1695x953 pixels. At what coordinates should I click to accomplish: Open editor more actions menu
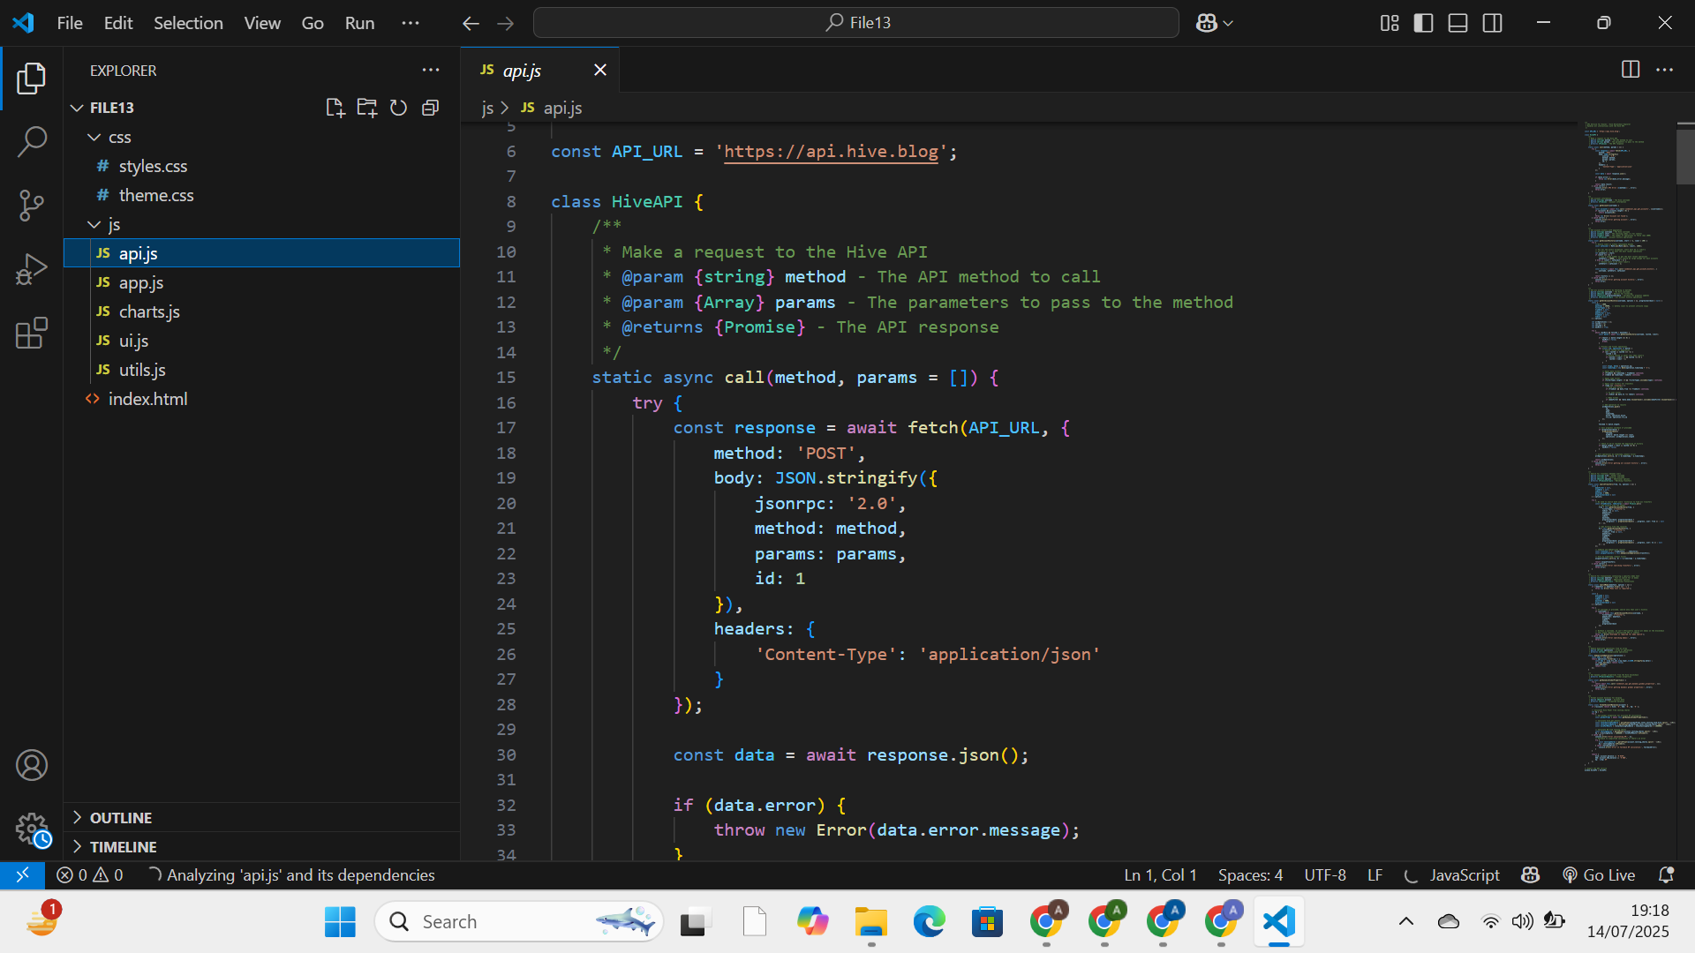[1664, 70]
